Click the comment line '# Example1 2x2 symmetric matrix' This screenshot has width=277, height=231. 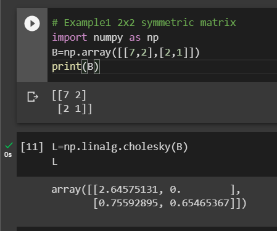[x=144, y=23]
